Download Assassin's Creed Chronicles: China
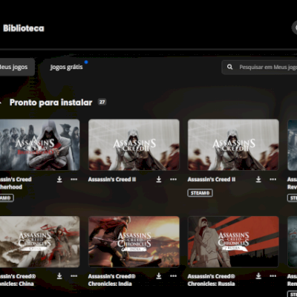Image resolution: width=297 pixels, height=297 pixels. [59, 275]
